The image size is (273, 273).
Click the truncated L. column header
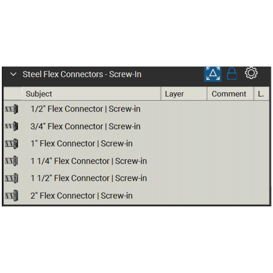point(261,94)
